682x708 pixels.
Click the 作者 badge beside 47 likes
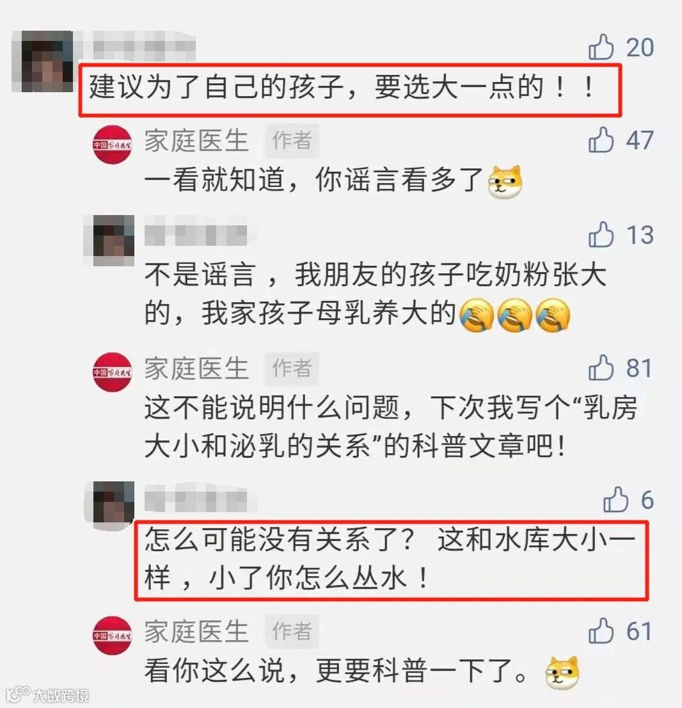pyautogui.click(x=292, y=140)
